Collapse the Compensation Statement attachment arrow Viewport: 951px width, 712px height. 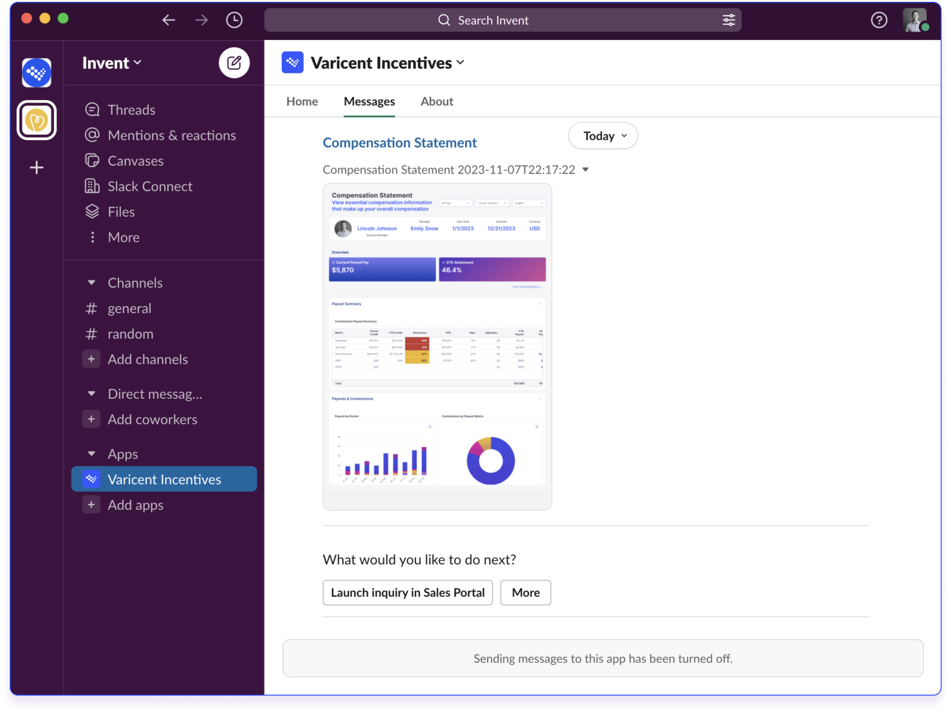pyautogui.click(x=585, y=170)
